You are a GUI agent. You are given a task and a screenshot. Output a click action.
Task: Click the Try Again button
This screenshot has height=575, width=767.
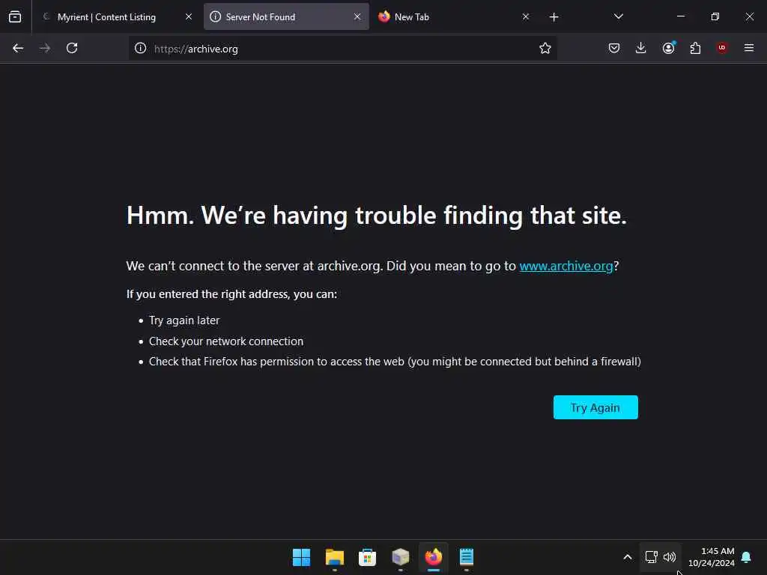(595, 407)
